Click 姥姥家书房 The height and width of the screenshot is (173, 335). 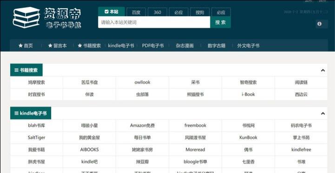142,150
